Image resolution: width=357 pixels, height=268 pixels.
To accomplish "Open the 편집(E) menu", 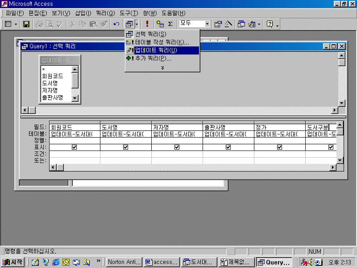I will pyautogui.click(x=38, y=13).
